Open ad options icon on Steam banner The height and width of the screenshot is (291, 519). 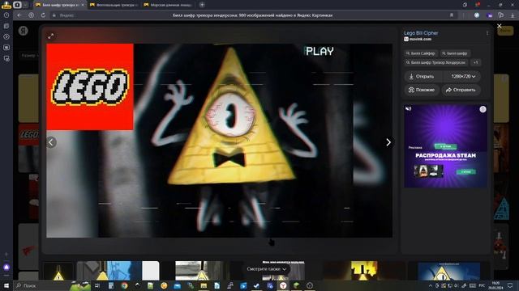point(483,109)
